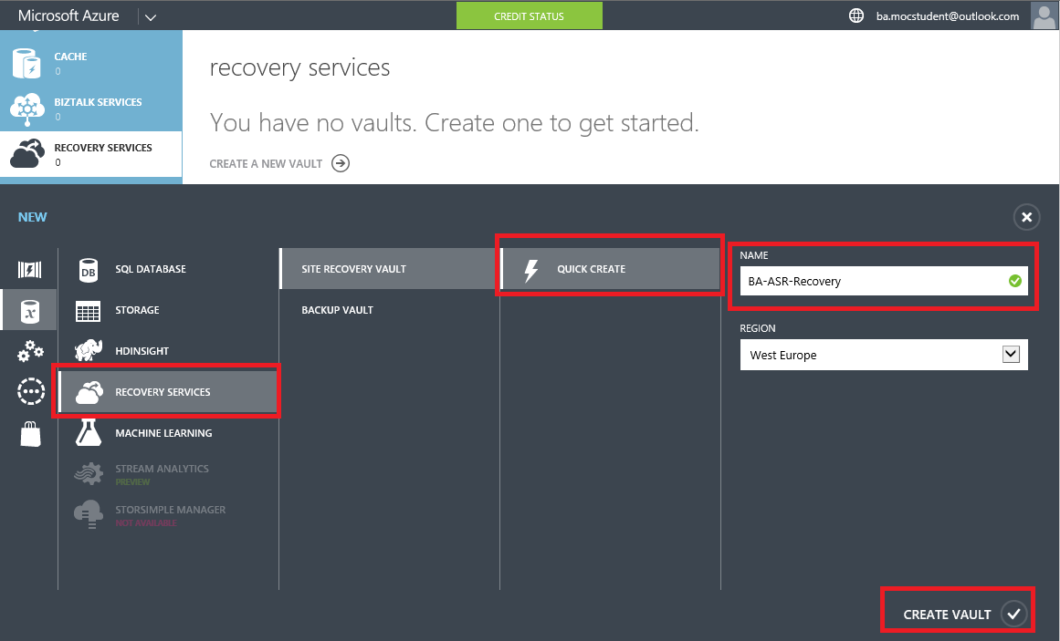Click the SQL Database DB icon
Image resolution: width=1060 pixels, height=641 pixels.
coord(89,270)
